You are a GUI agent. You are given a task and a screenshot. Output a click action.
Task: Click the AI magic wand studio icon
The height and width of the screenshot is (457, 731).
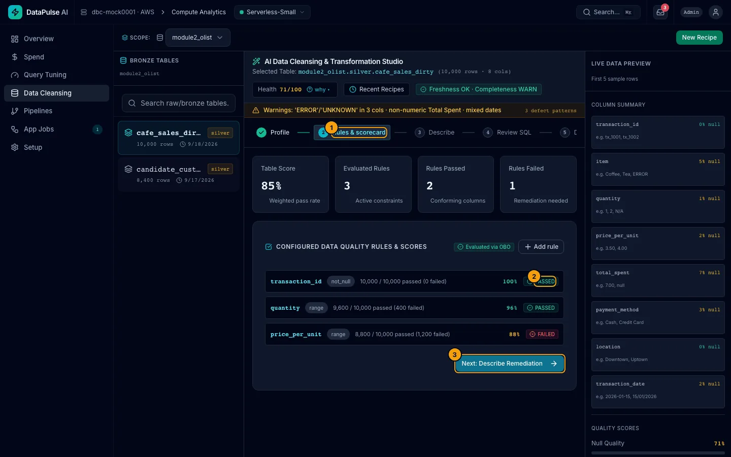[x=256, y=61]
